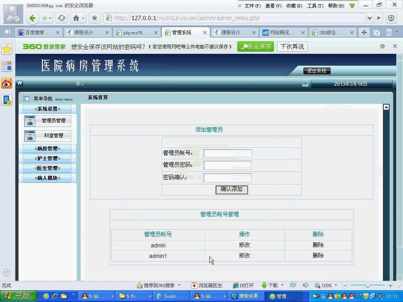Screen dimensions: 403x302
Task: Click zoom out minus button
Action: [345, 285]
